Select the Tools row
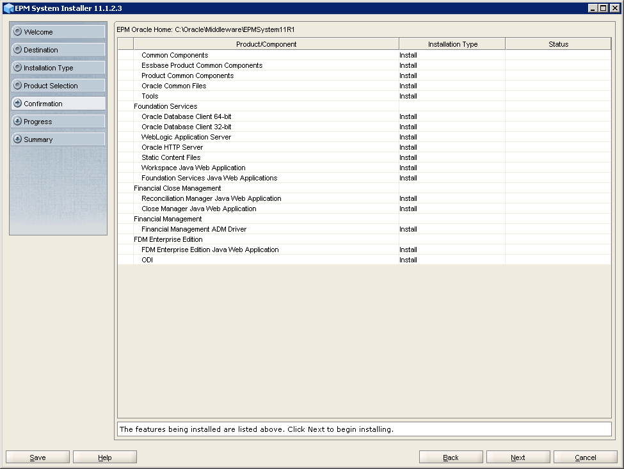This screenshot has height=469, width=624. [x=364, y=96]
